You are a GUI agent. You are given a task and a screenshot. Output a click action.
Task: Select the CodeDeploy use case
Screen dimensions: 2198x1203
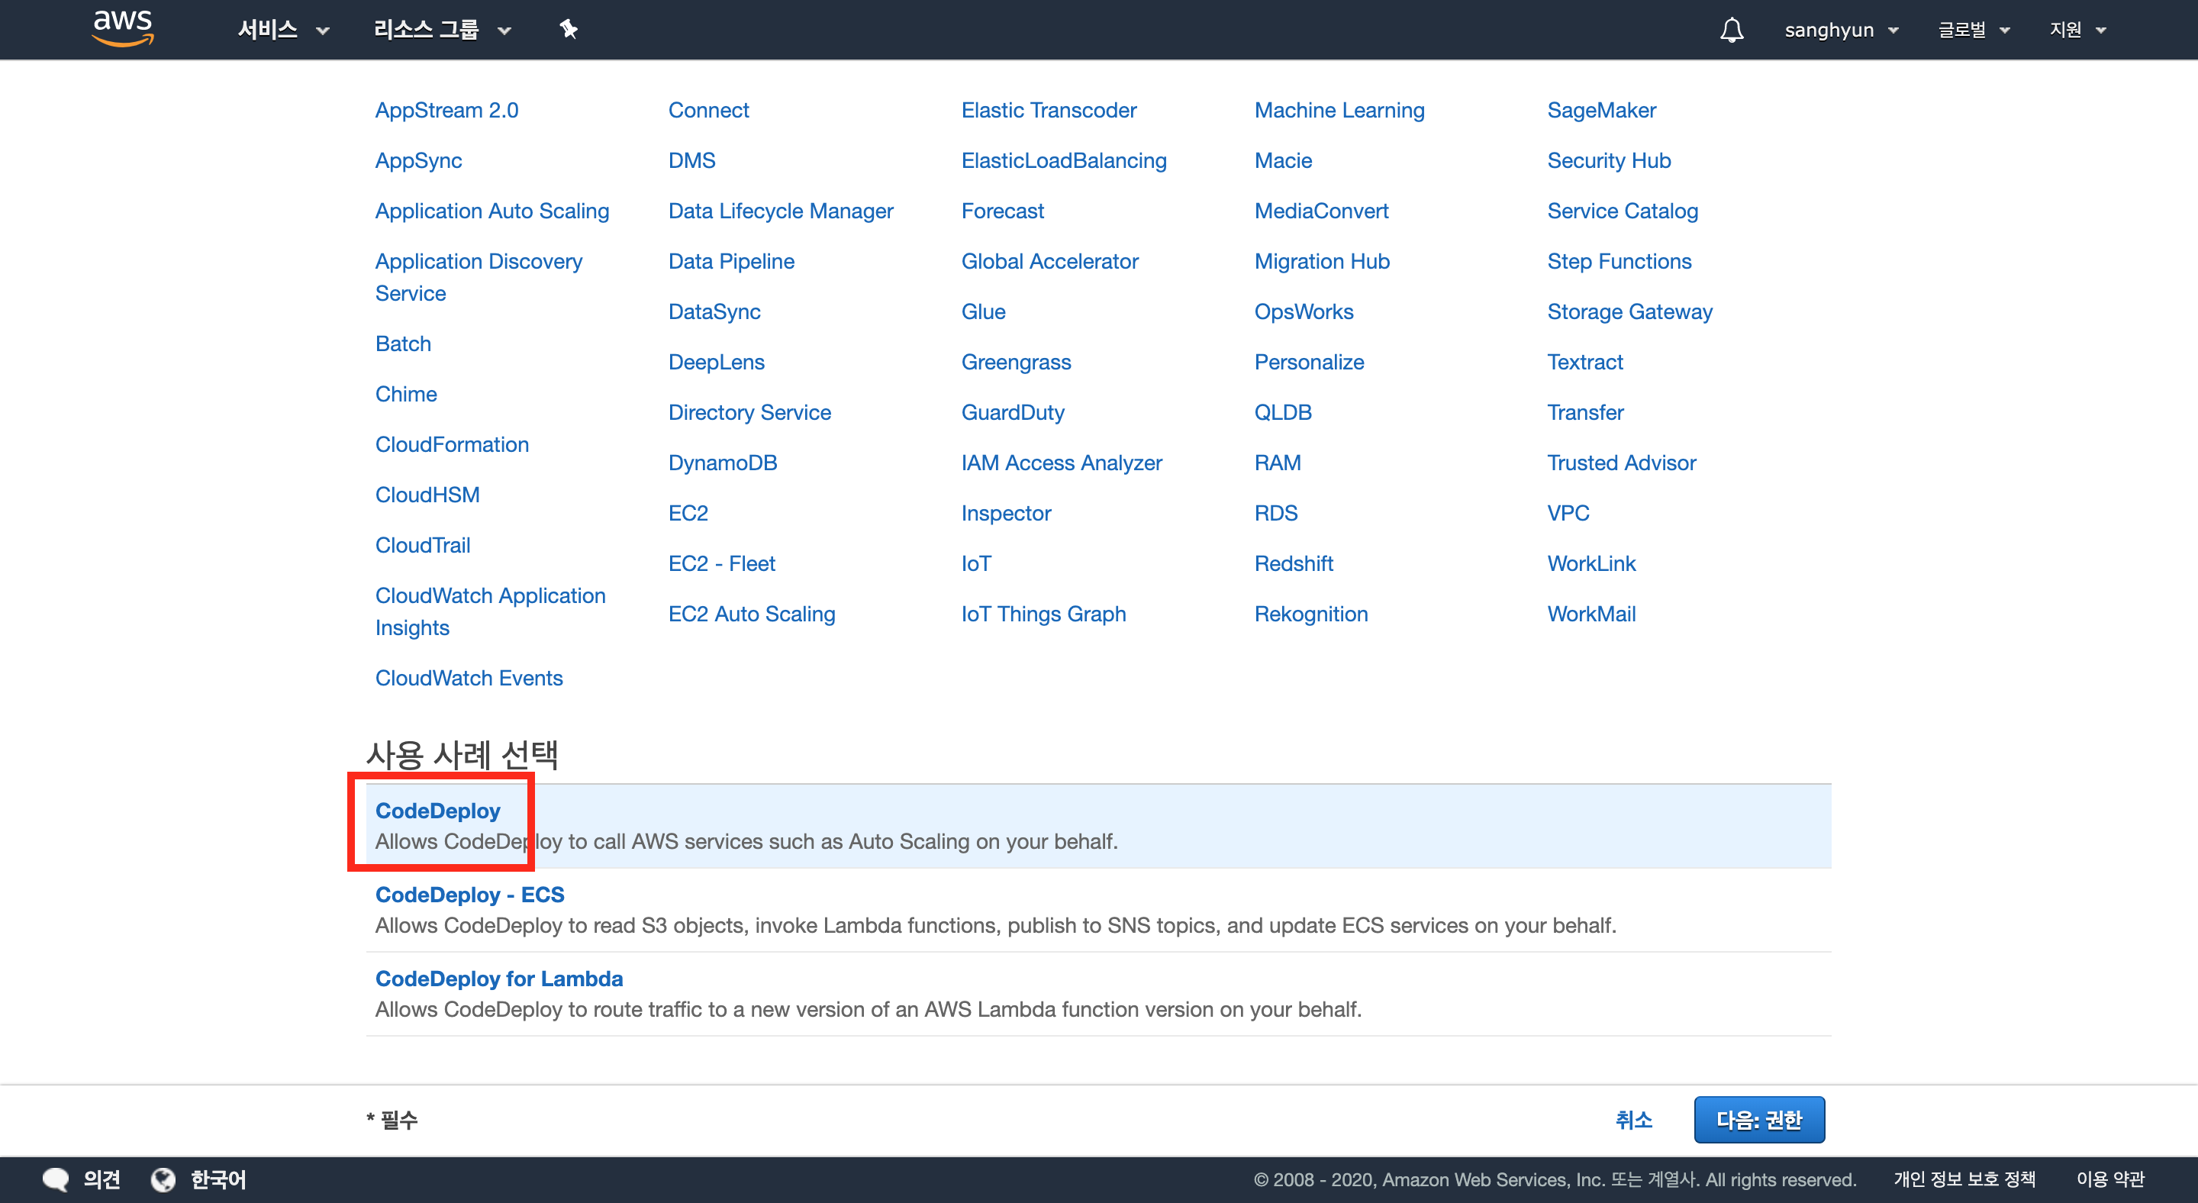click(438, 811)
